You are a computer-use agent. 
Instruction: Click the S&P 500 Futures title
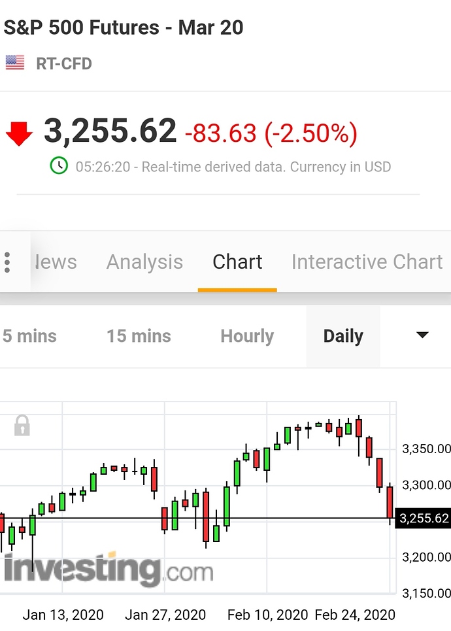pos(123,27)
